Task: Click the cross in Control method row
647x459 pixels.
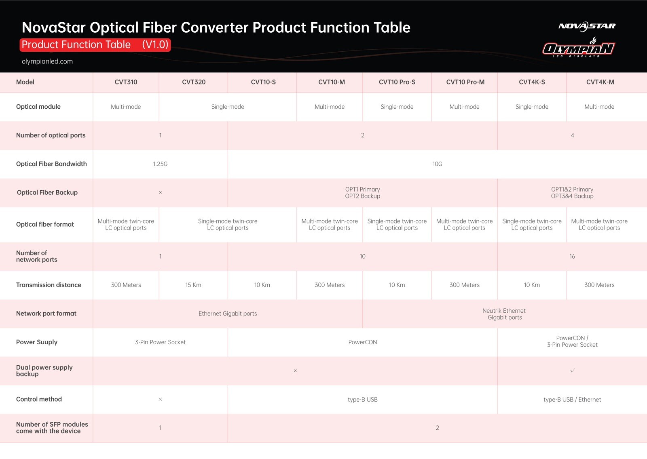Action: [x=160, y=399]
